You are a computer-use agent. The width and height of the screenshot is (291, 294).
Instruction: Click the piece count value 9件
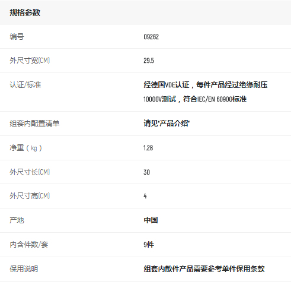(149, 245)
